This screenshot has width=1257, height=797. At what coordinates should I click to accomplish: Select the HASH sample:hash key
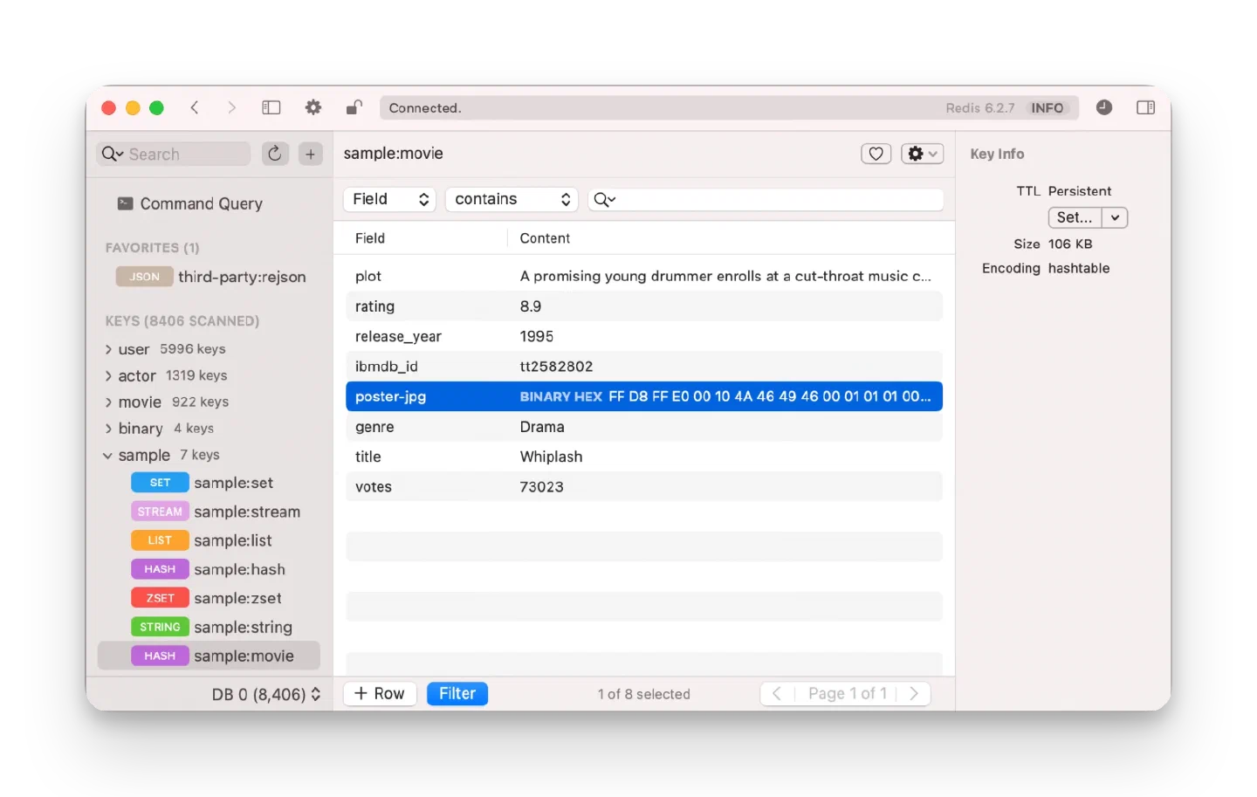tap(209, 569)
